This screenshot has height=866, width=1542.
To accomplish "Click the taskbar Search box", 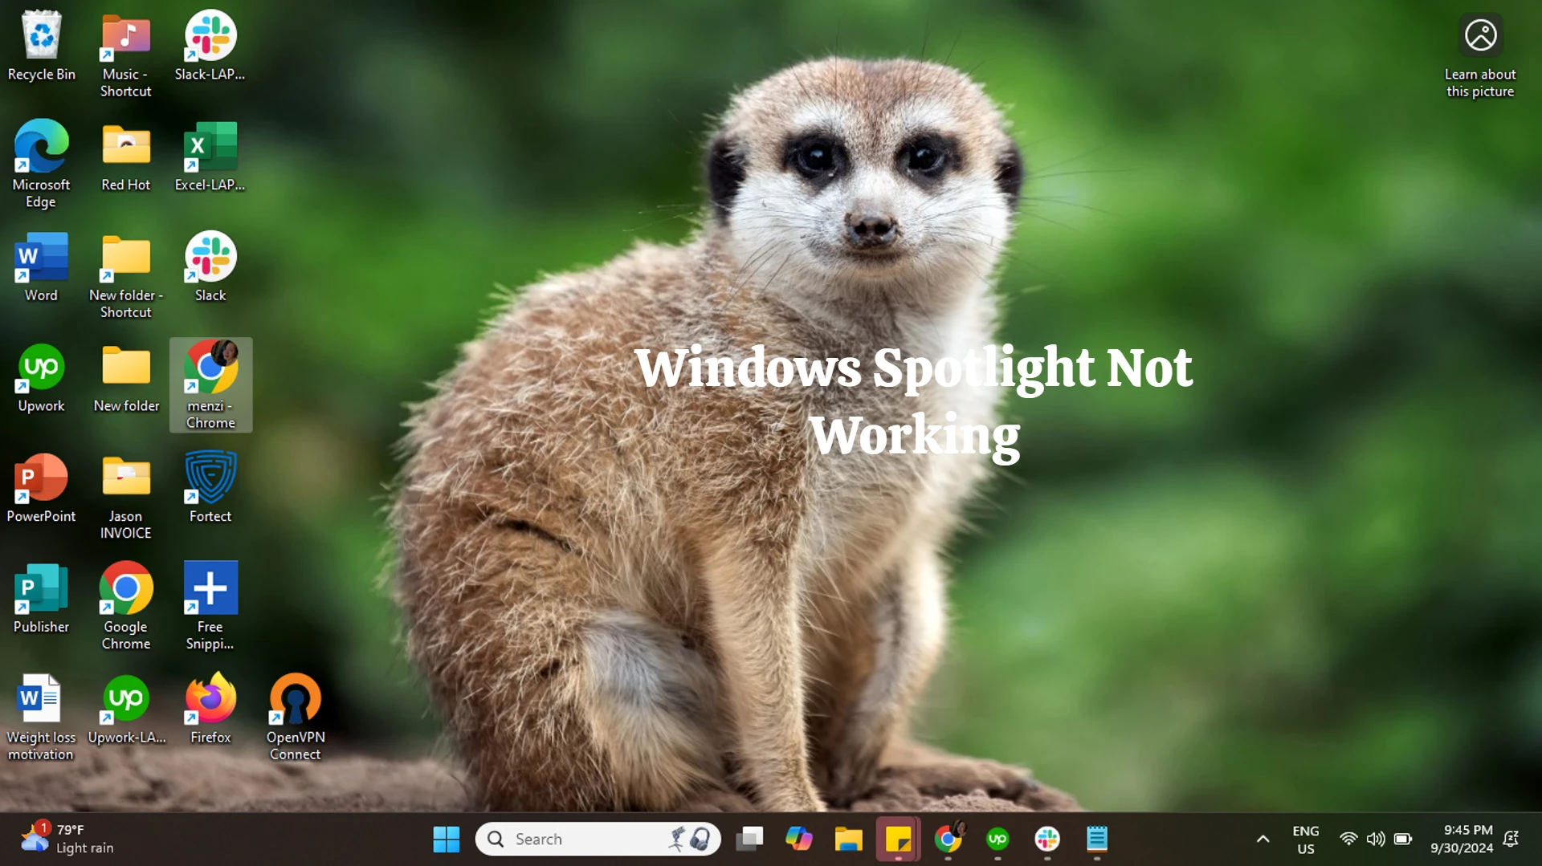I will click(x=598, y=840).
